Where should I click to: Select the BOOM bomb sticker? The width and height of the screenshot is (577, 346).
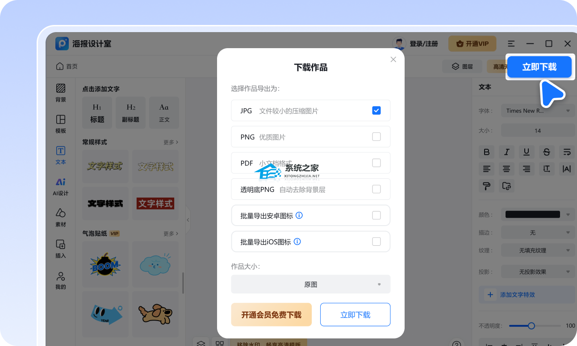point(105,265)
